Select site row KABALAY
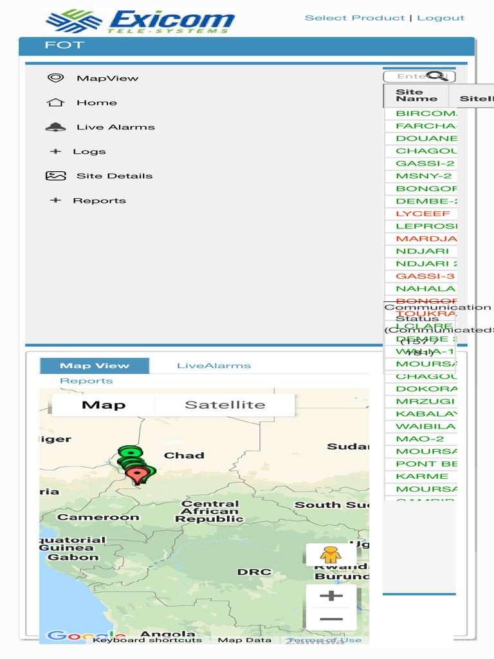This screenshot has height=659, width=494. [421, 414]
